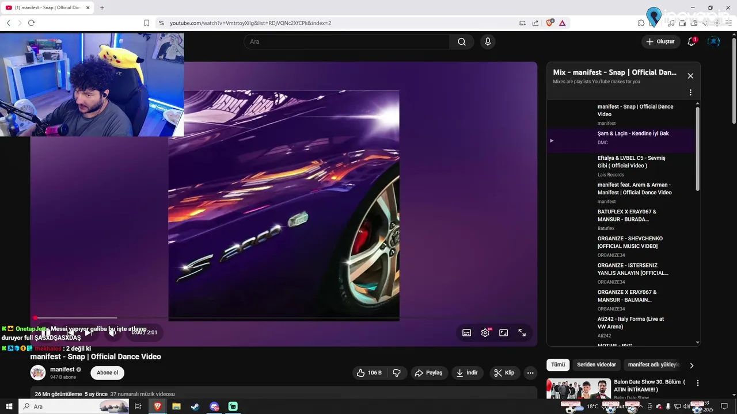Click the İndir download button

point(467,373)
